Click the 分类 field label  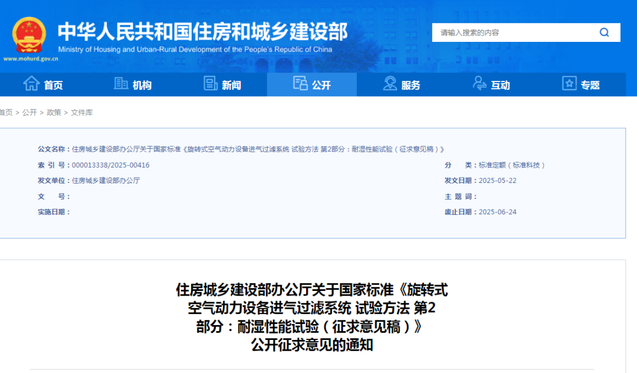461,165
